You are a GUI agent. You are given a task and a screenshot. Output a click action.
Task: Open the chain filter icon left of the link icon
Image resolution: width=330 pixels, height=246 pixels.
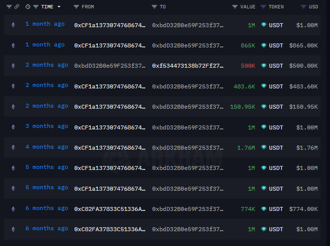click(9, 7)
